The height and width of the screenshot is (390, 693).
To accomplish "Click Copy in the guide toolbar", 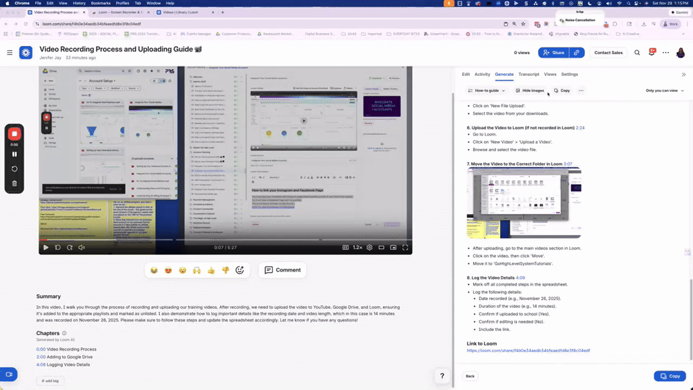I will tap(562, 91).
